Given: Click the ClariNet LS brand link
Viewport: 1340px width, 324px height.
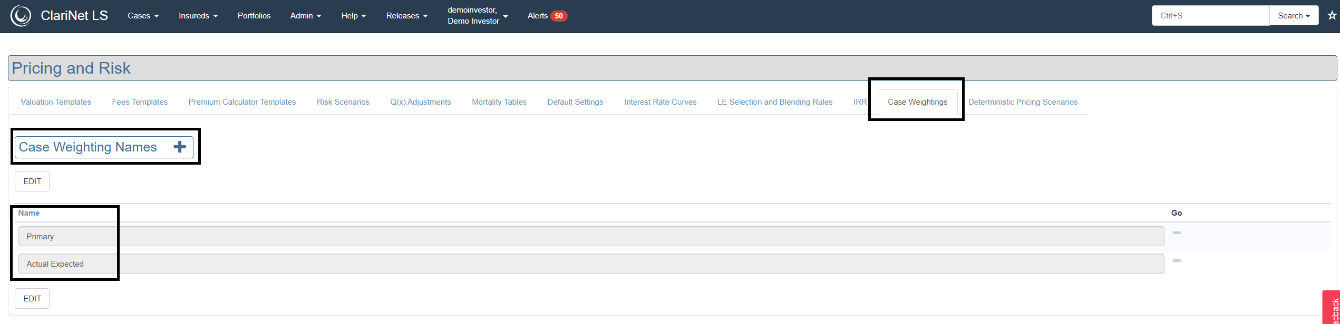Looking at the screenshot, I should pyautogui.click(x=74, y=16).
